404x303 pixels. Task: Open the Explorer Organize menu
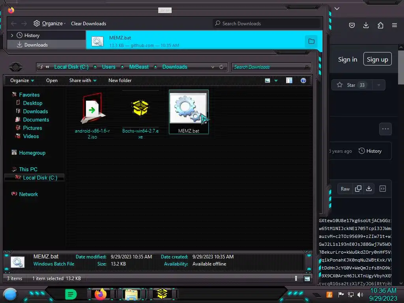22,80
